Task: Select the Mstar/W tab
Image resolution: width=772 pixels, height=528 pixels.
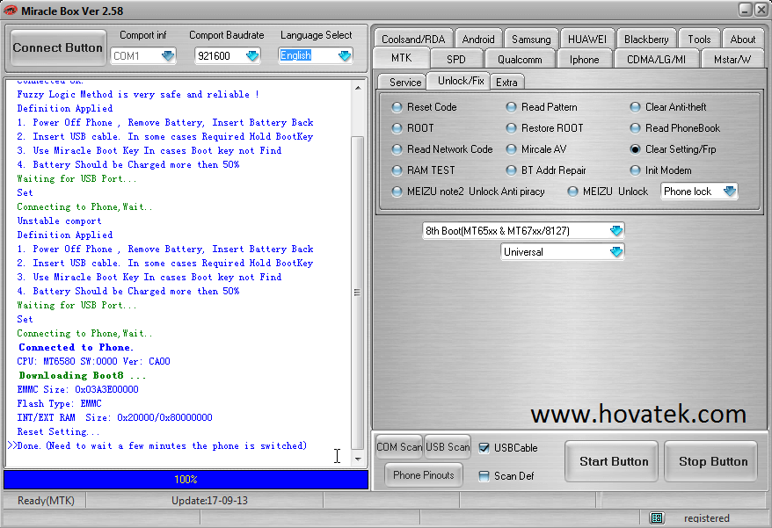Action: [732, 60]
